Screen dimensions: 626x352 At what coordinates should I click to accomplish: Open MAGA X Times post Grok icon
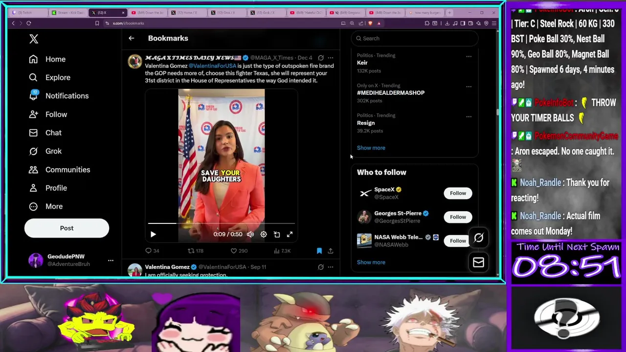tap(321, 58)
